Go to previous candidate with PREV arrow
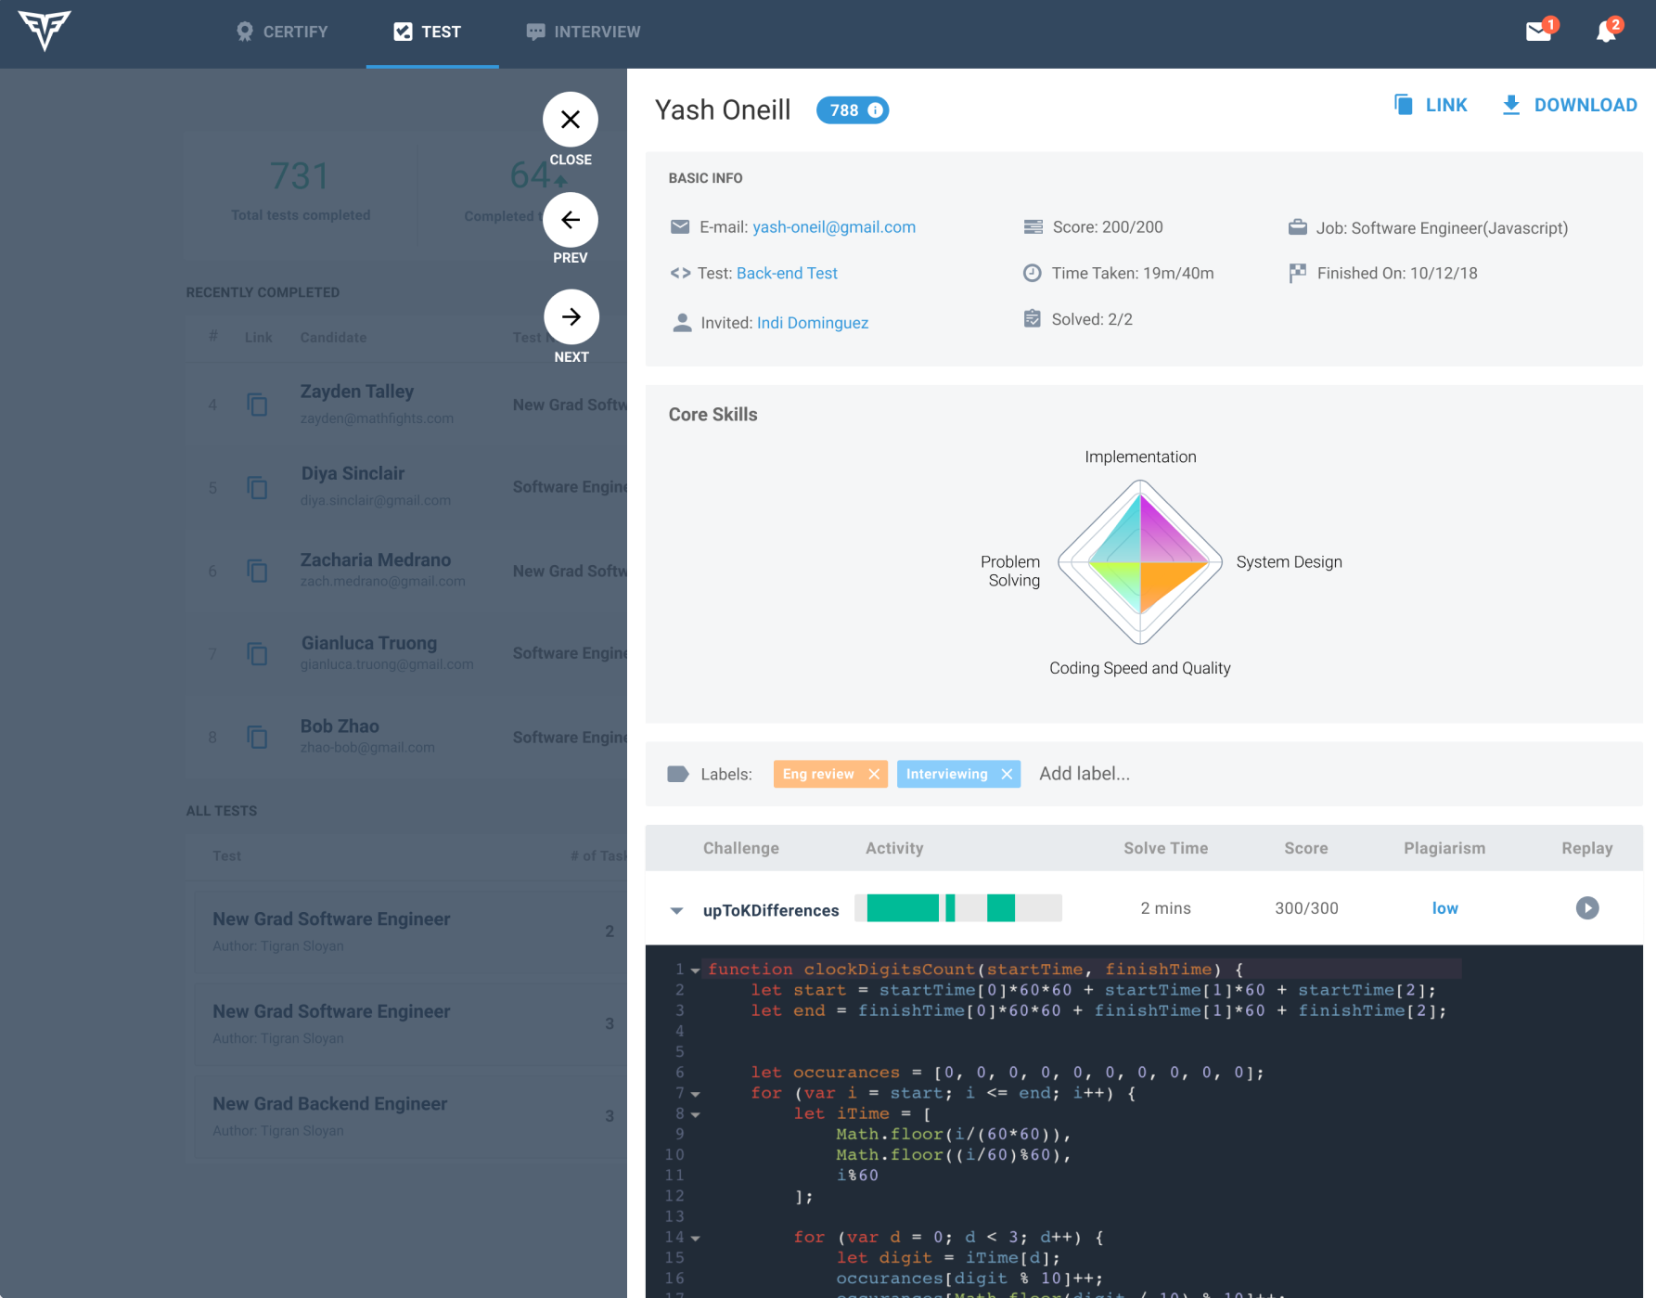This screenshot has height=1298, width=1656. click(571, 220)
